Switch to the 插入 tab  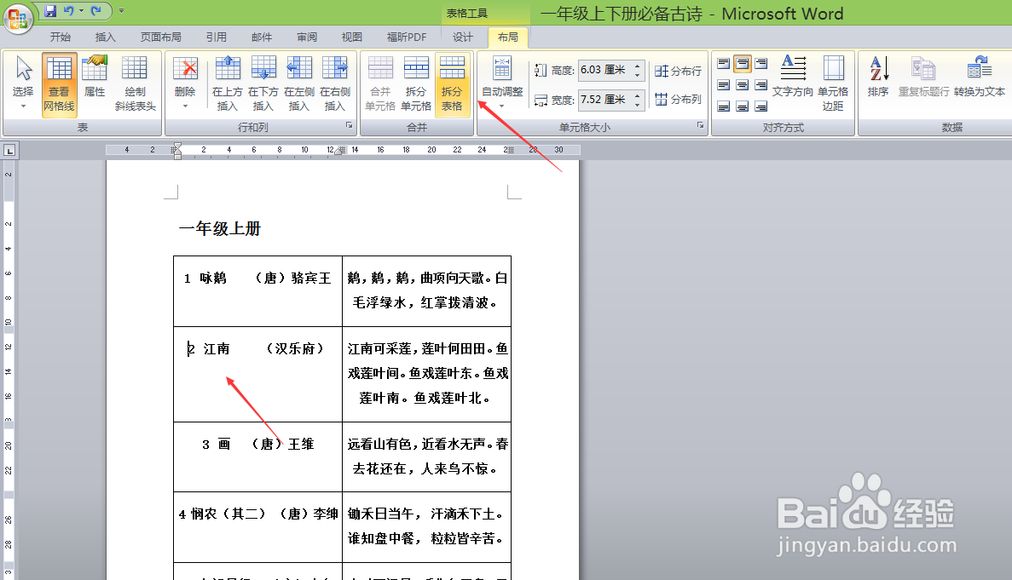point(105,37)
